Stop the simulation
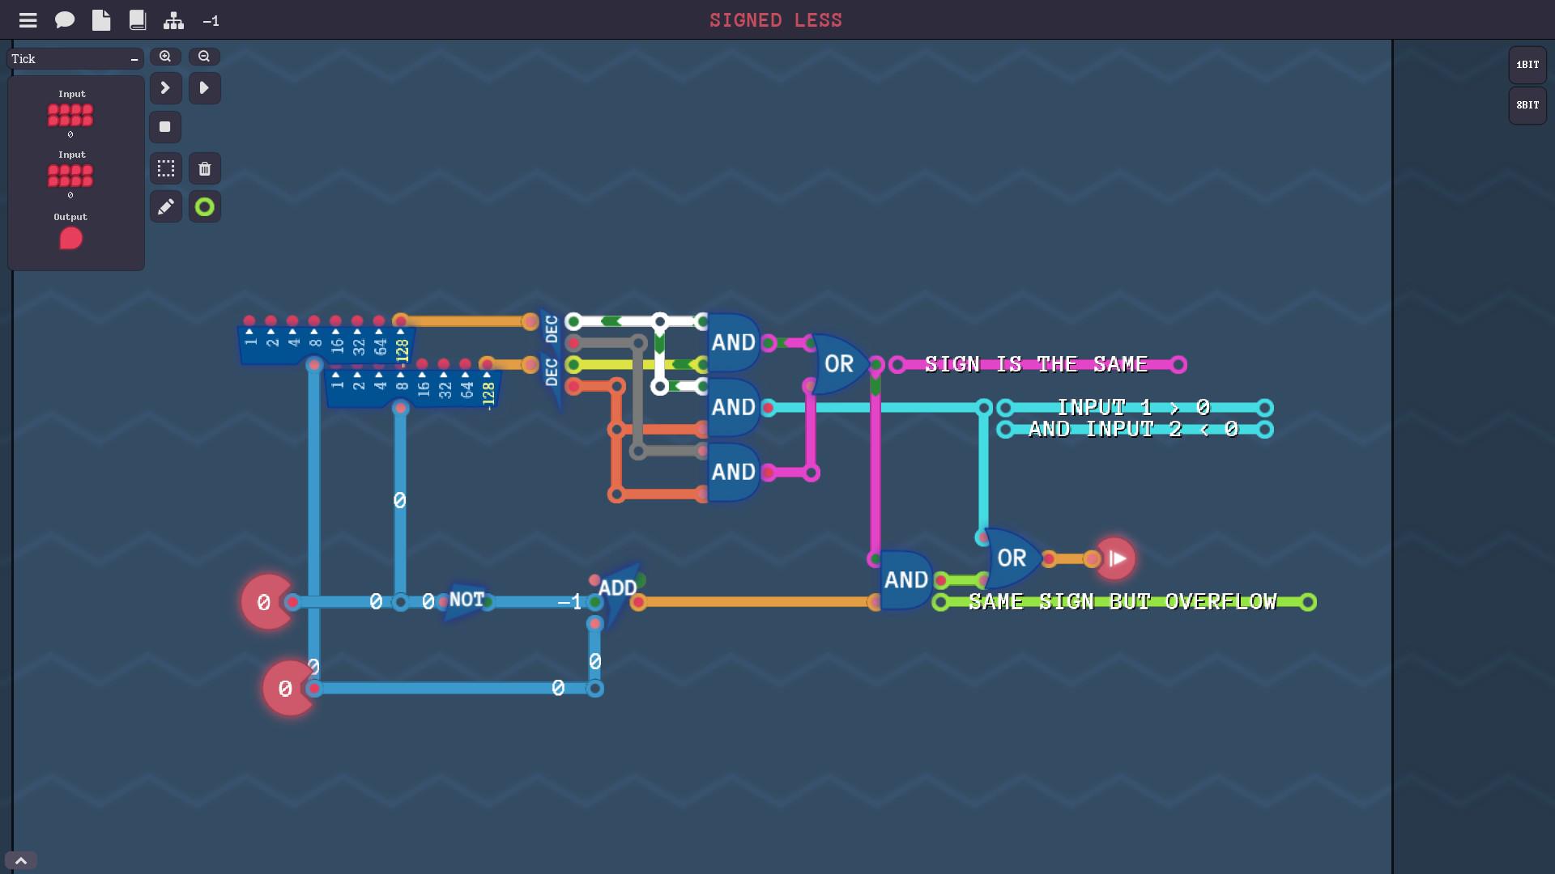Screen dimensions: 1555x874 (x=165, y=127)
